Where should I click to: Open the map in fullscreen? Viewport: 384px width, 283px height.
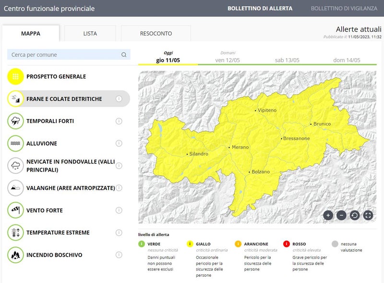(368, 215)
